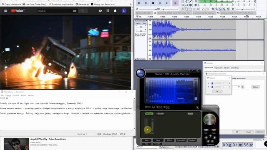Viewport: 267px width, 150px height.
Task: Click the Copy icon in Audacity toolbar
Action: (186, 9)
